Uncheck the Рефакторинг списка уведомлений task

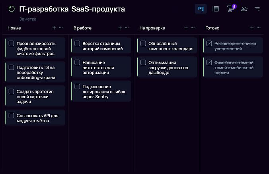coord(209,44)
